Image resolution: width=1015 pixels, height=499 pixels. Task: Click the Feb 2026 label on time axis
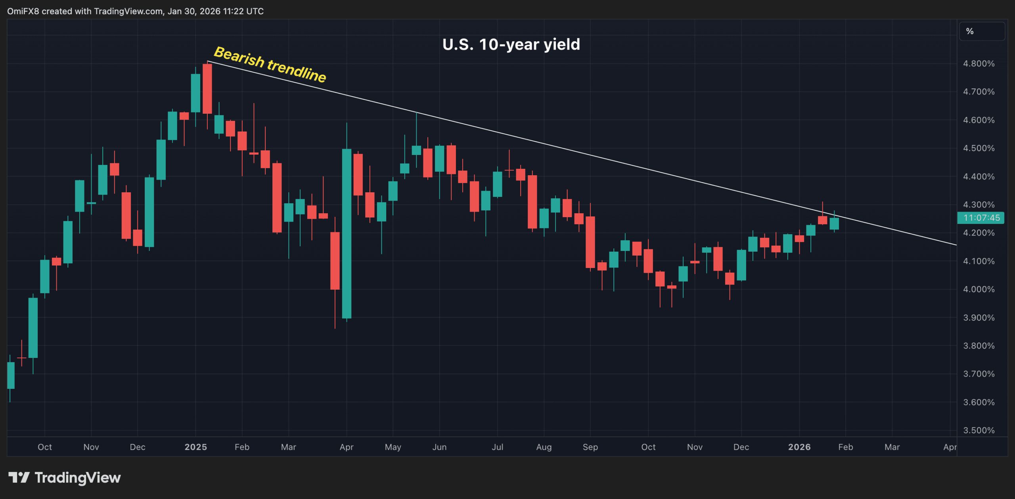(x=845, y=447)
